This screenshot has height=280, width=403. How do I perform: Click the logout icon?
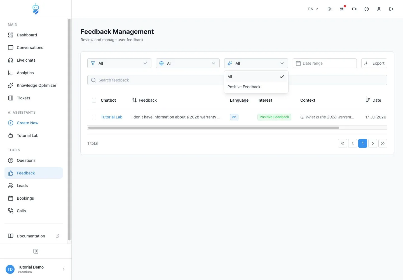391,9
